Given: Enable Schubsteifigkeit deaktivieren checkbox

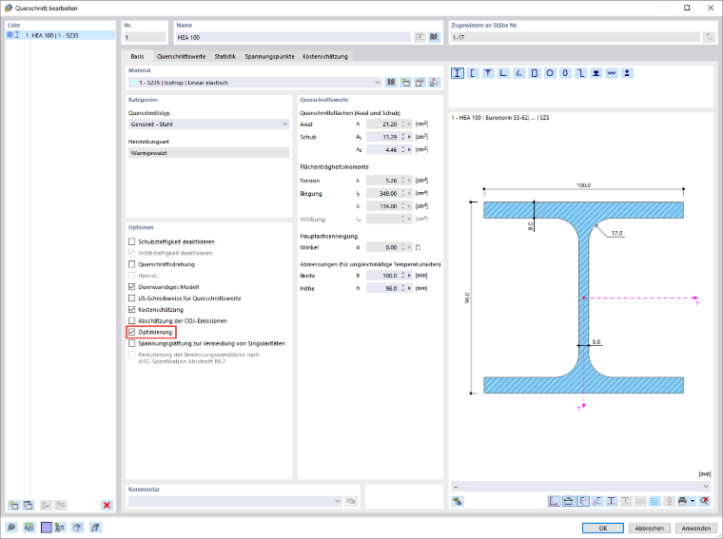Looking at the screenshot, I should 132,241.
